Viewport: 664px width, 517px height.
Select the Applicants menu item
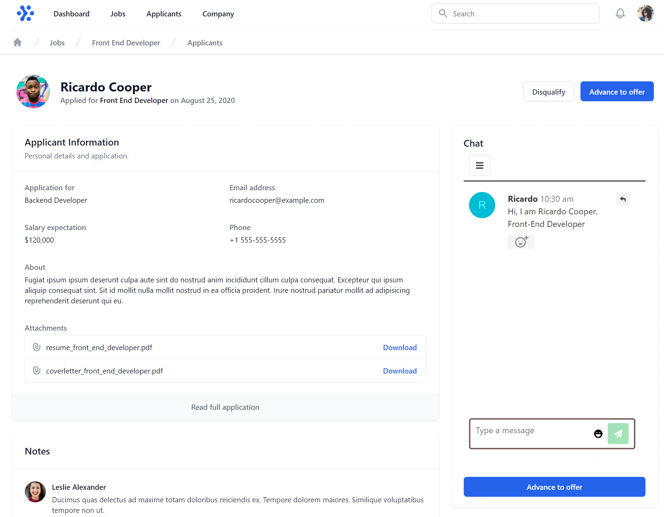[x=164, y=14]
